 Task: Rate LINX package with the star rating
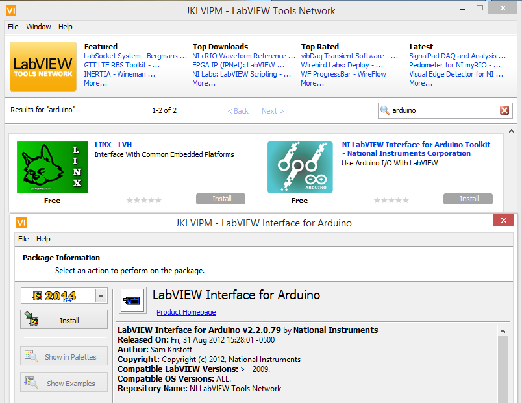coord(144,200)
